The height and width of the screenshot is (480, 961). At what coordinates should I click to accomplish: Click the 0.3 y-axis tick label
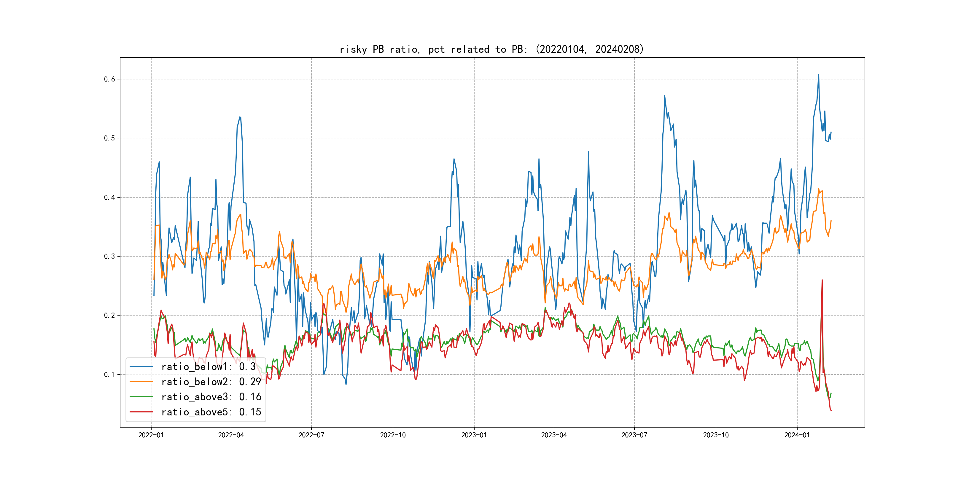(x=109, y=256)
